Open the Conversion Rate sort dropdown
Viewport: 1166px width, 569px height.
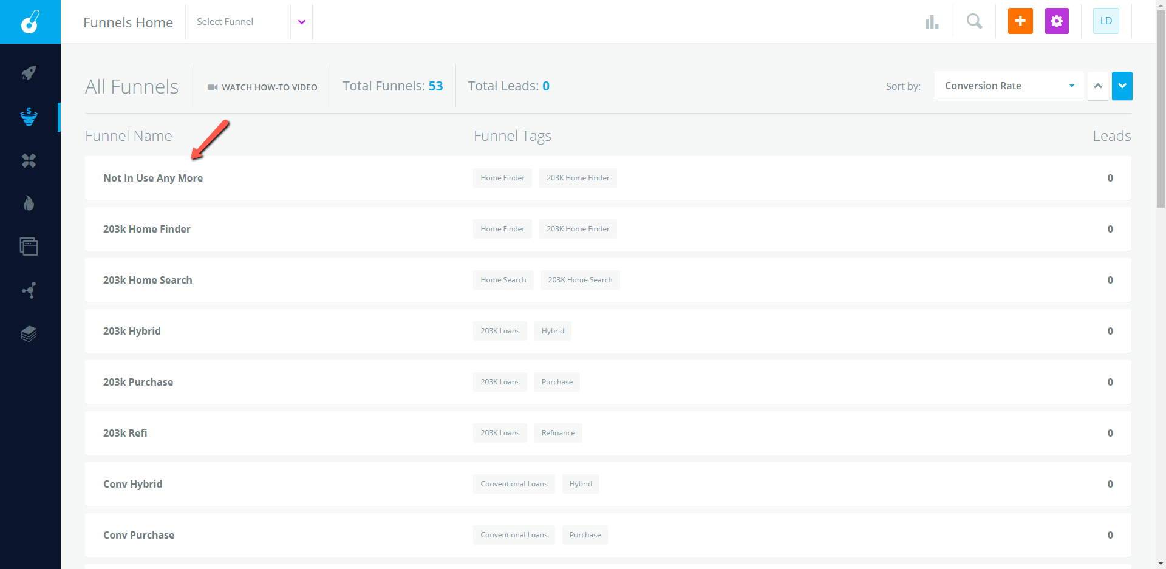point(1009,86)
